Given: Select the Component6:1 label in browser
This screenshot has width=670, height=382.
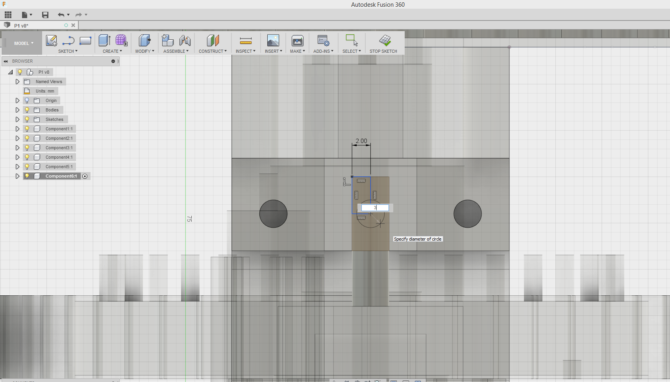Looking at the screenshot, I should pyautogui.click(x=61, y=176).
